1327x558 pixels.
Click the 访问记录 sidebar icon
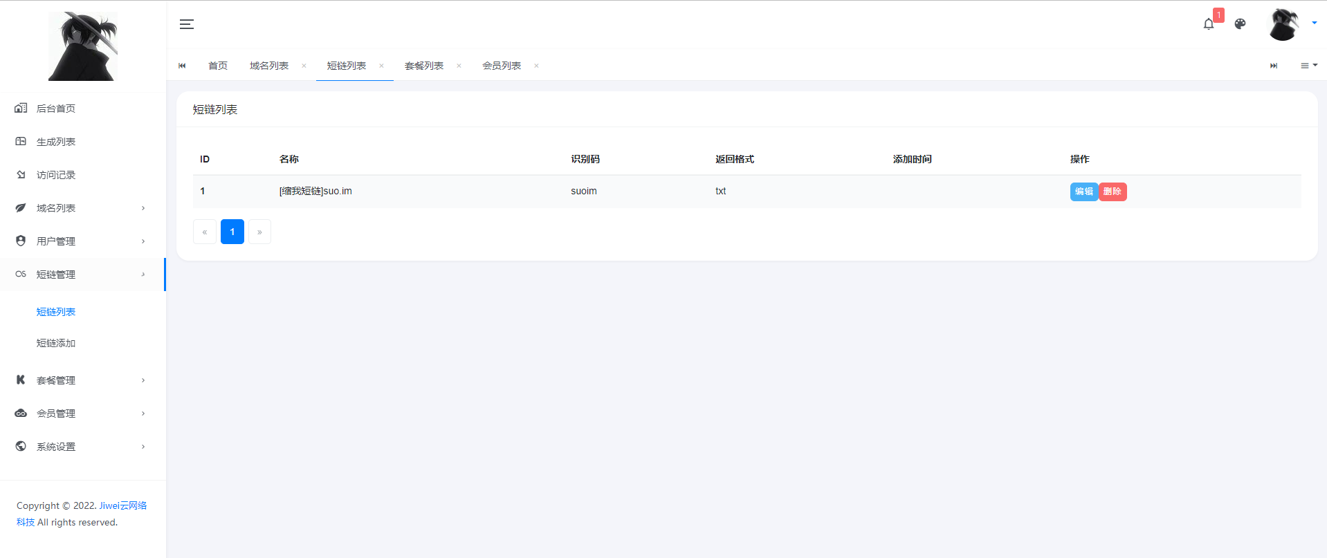21,174
